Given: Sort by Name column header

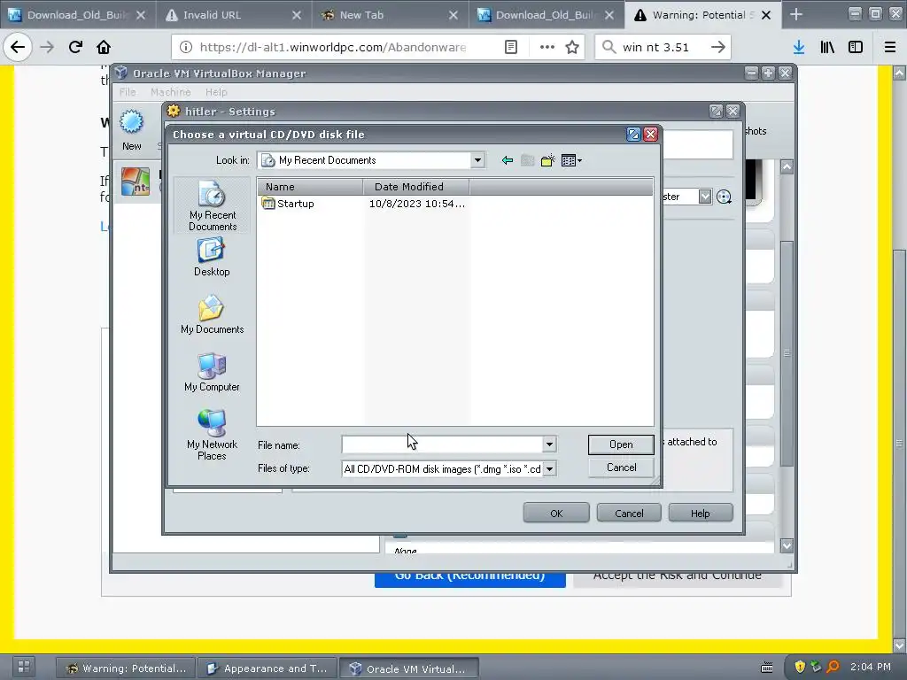Looking at the screenshot, I should (x=310, y=186).
